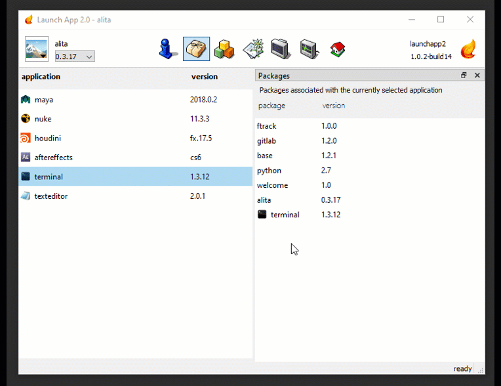Viewport: 501px width, 386px height.
Task: Click the red house home icon
Action: pyautogui.click(x=338, y=50)
